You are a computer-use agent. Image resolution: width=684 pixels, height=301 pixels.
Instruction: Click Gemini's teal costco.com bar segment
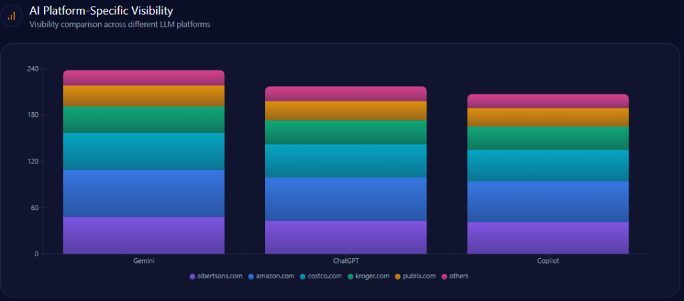coord(144,151)
